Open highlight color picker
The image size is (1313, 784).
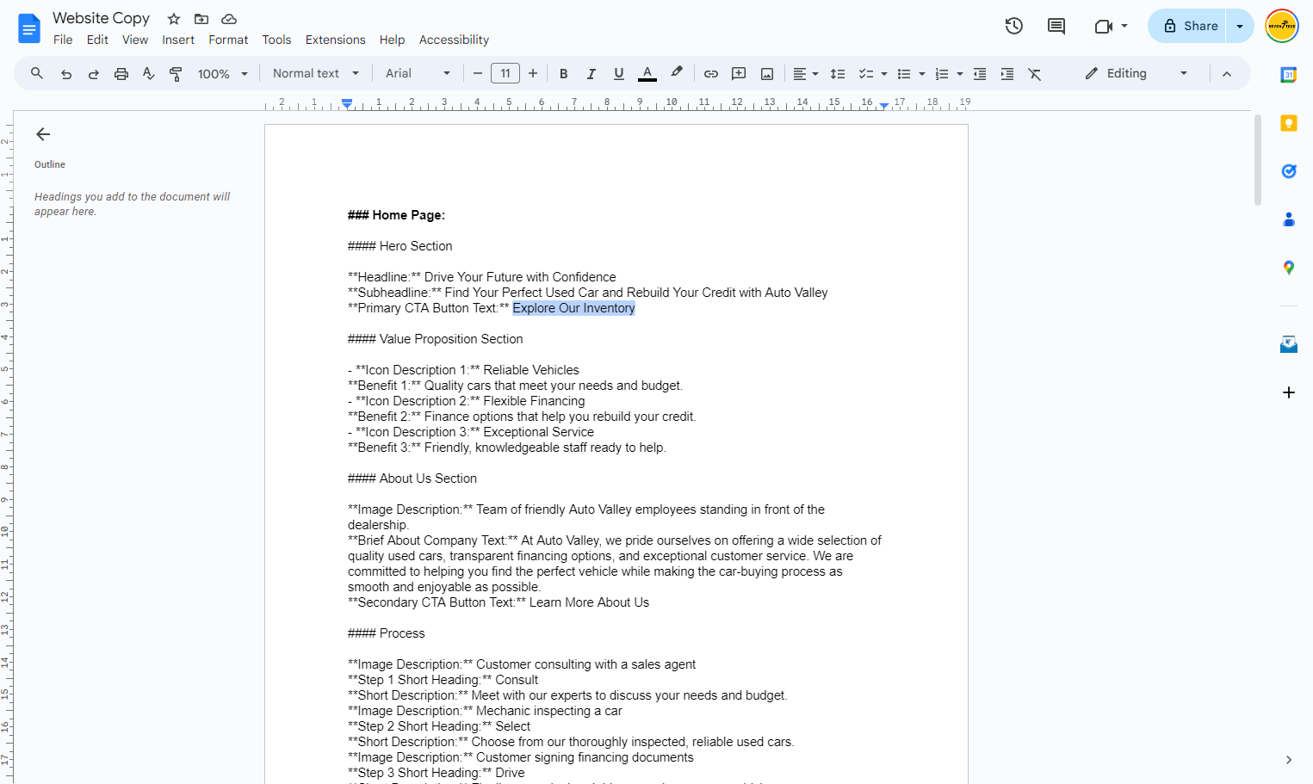[677, 74]
